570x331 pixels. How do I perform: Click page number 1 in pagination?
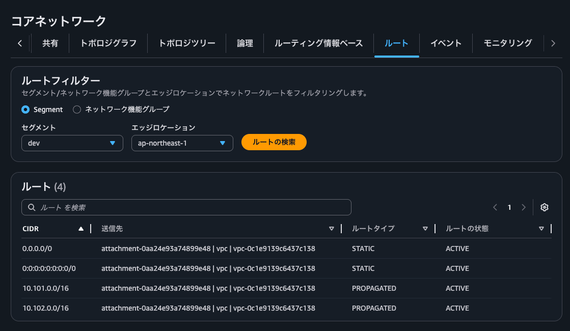(x=509, y=207)
